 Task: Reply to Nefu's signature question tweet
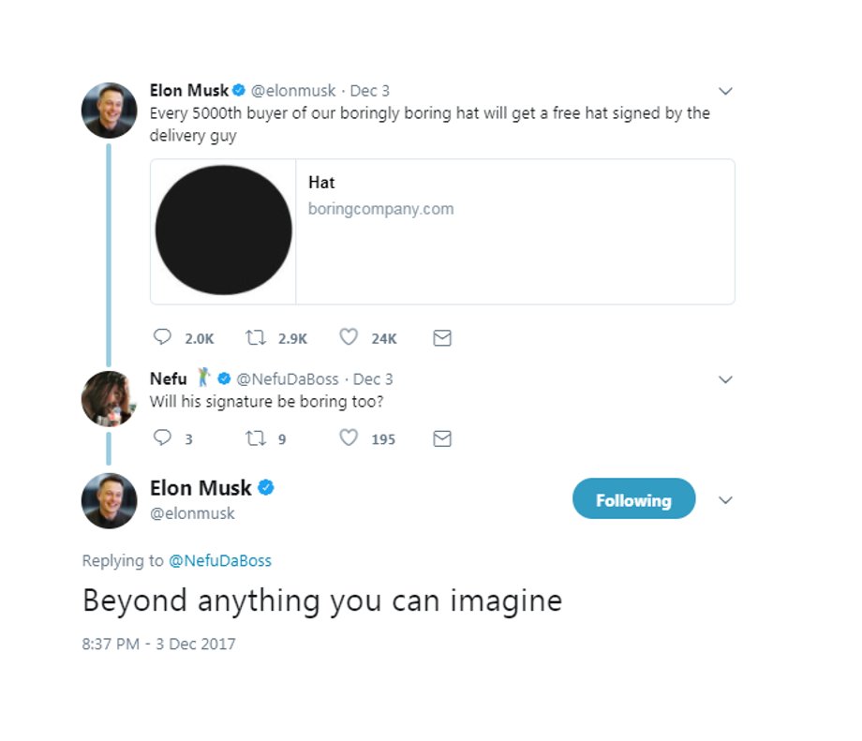click(x=162, y=437)
